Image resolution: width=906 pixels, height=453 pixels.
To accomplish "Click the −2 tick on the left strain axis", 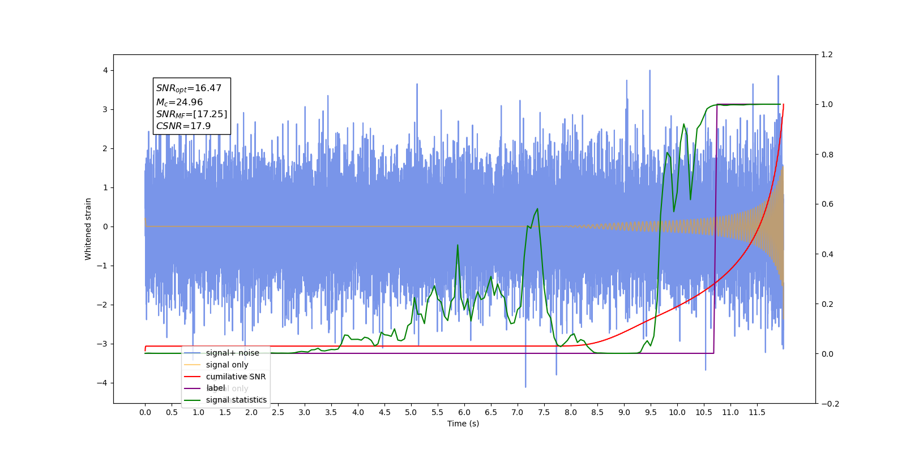I will (x=102, y=305).
